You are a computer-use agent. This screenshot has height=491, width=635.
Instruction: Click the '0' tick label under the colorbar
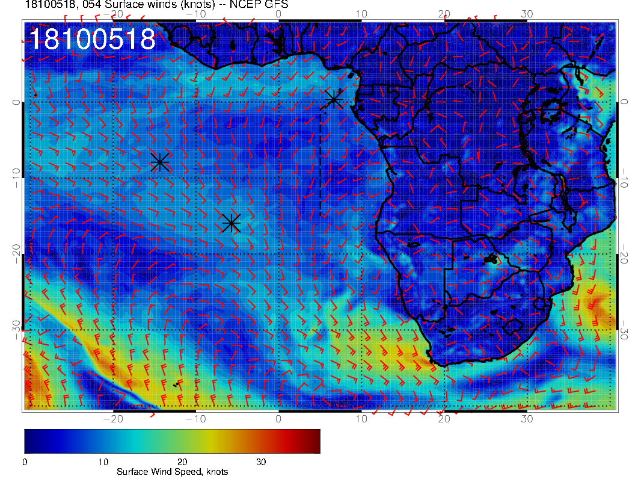24,462
